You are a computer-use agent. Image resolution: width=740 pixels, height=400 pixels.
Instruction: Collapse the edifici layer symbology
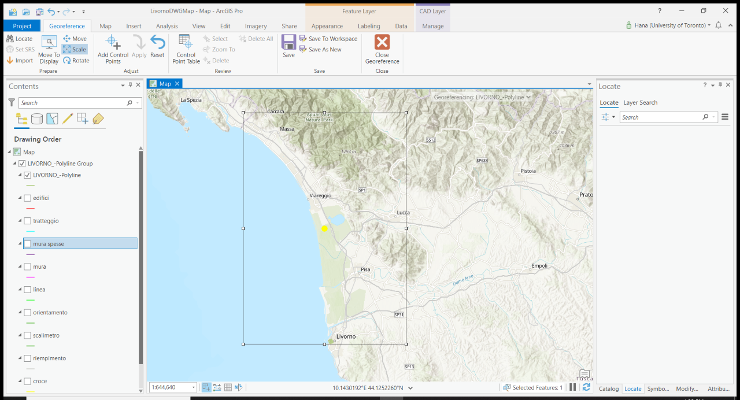[20, 198]
